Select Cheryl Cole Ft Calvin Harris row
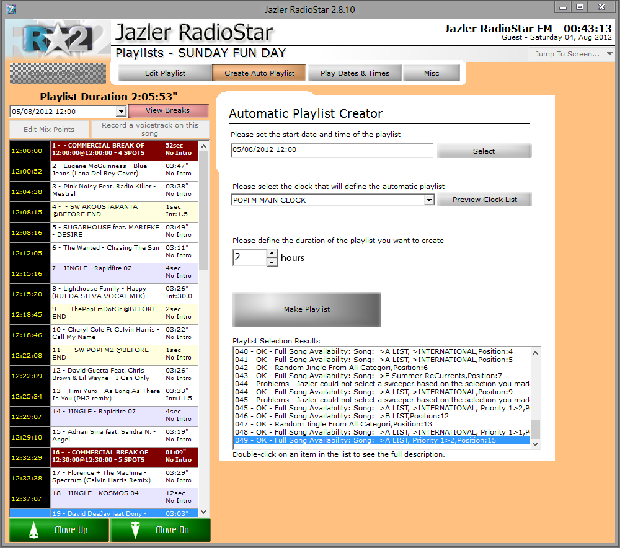 pyautogui.click(x=104, y=335)
